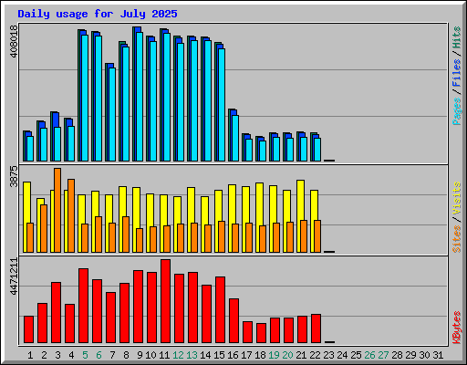The width and height of the screenshot is (467, 365).
Task: Click the cyan Pages bar for day 16
Action: (x=235, y=138)
